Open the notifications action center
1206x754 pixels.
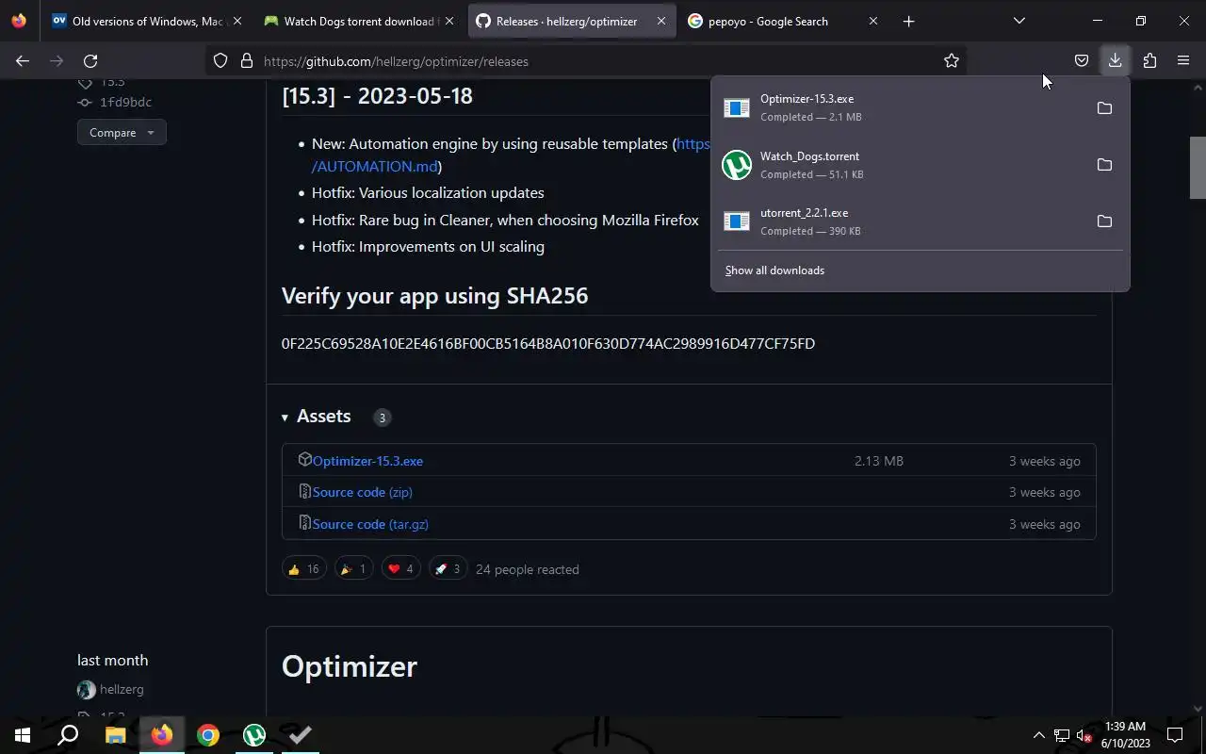[x=1175, y=735]
